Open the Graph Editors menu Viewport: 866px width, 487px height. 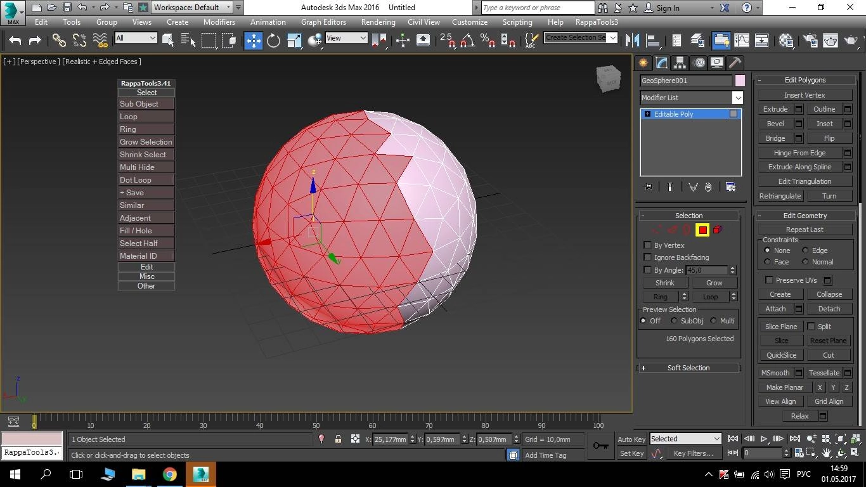pyautogui.click(x=323, y=22)
